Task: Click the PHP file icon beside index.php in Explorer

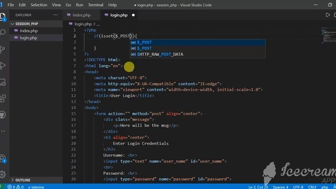Action: (x=16, y=30)
